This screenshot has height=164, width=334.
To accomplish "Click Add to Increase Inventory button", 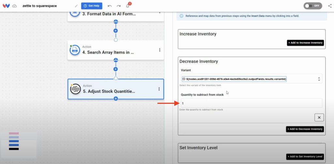I will tap(305, 43).
